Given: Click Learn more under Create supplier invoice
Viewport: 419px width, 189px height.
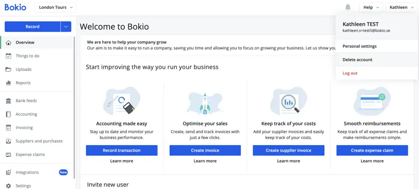Looking at the screenshot, I should click(288, 161).
